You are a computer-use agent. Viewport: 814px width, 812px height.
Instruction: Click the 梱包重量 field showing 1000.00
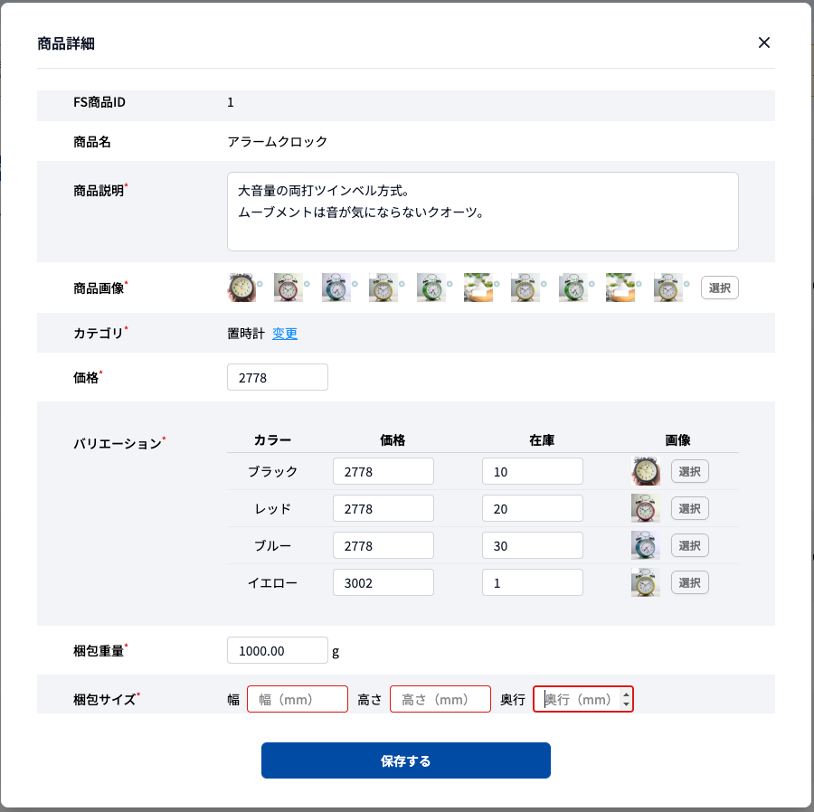click(x=277, y=650)
